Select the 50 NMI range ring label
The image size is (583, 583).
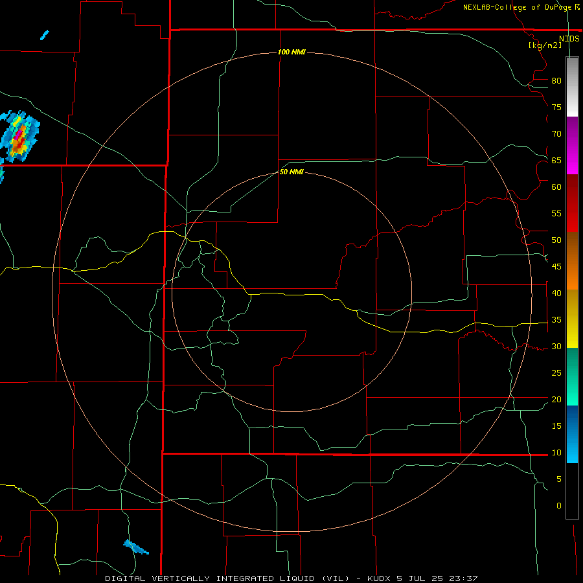point(291,172)
